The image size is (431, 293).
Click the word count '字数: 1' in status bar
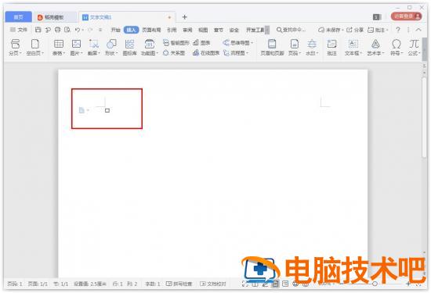coord(153,284)
